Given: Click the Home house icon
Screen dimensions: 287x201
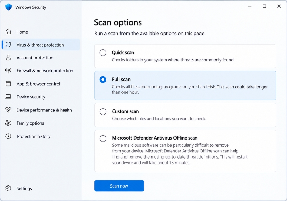Looking at the screenshot, I should 8,32.
